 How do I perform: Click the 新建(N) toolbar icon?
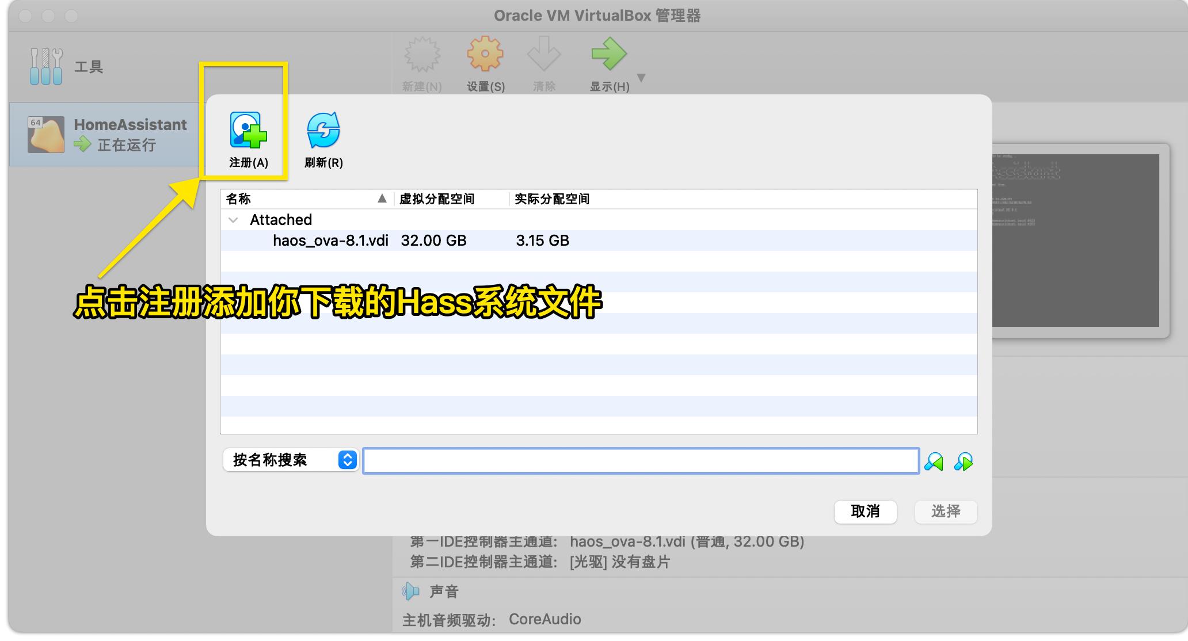click(x=422, y=54)
